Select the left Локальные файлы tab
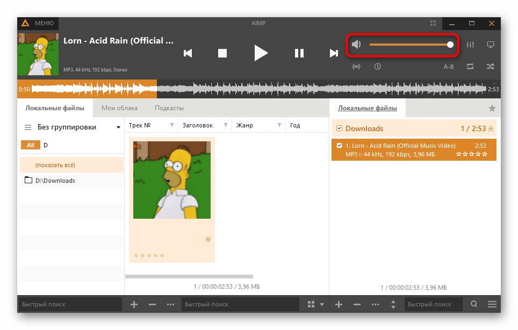The image size is (518, 330). click(x=55, y=108)
